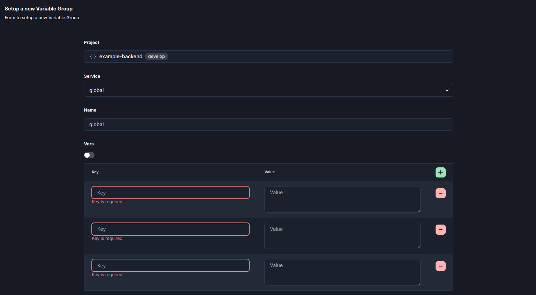Click the Service field label

click(x=92, y=76)
